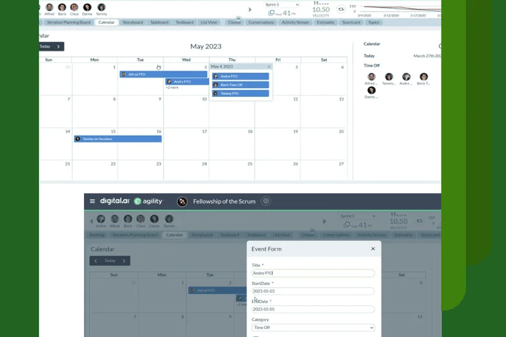The width and height of the screenshot is (506, 337).
Task: Open Tammy PTO in the May 4 popup
Action: tap(240, 94)
